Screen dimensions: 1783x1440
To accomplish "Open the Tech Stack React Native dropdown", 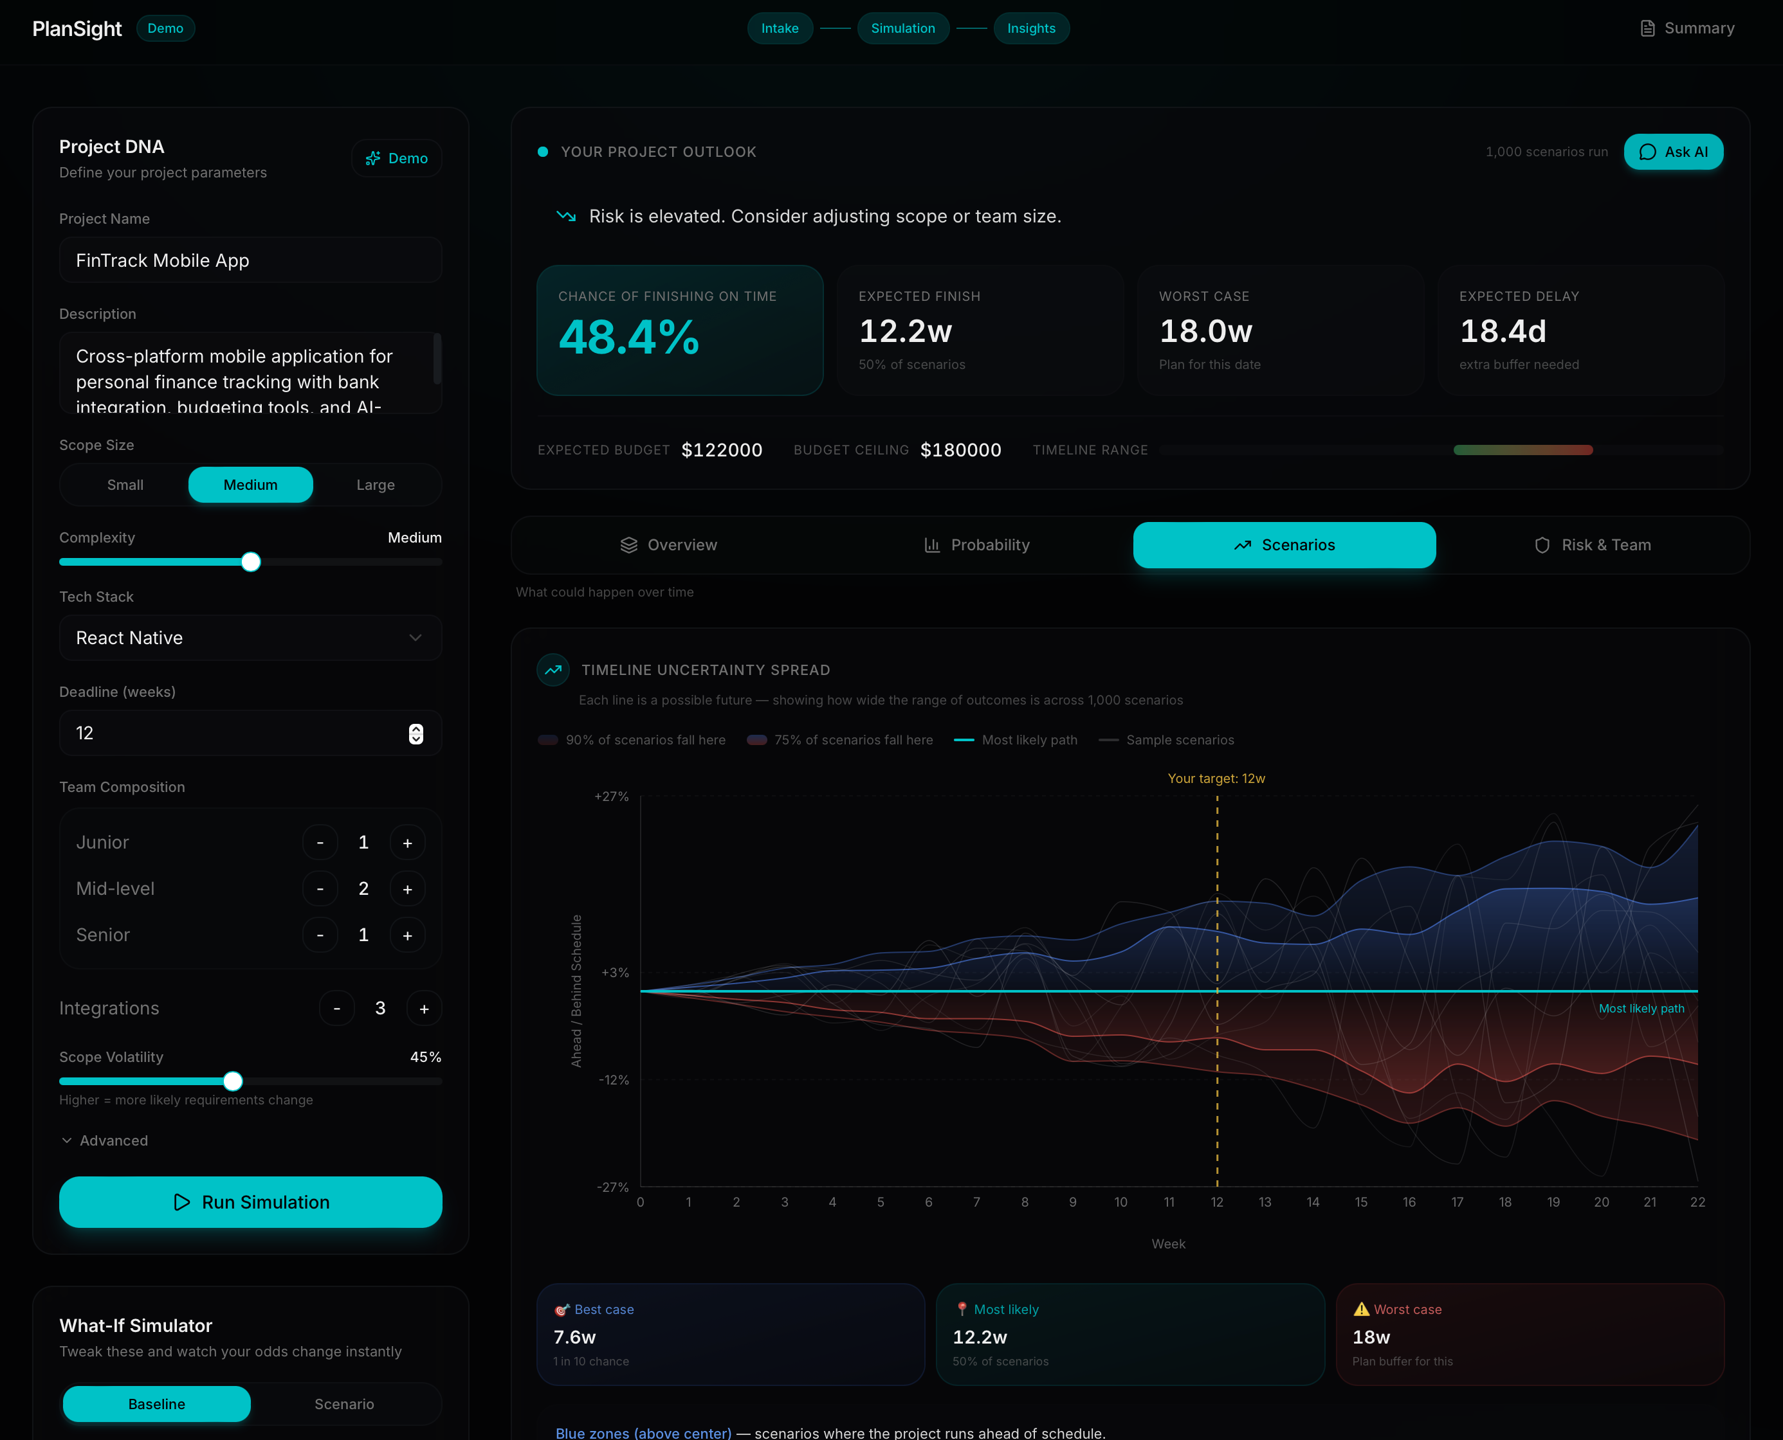I will point(250,638).
